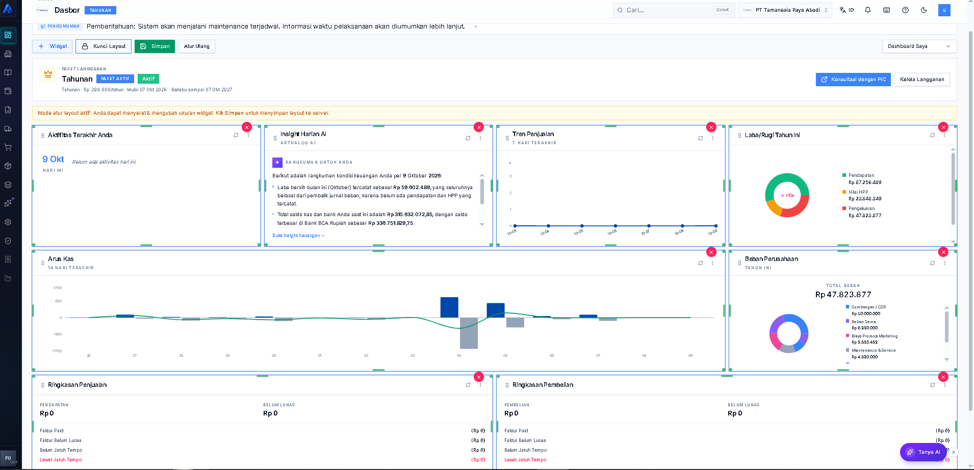Click Atur Ulang to reset layout

pos(197,46)
